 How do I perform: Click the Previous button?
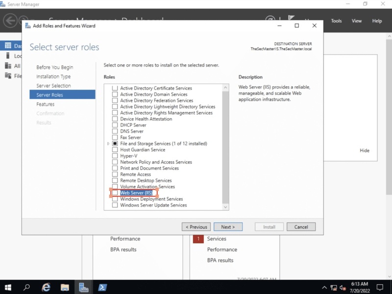click(x=196, y=227)
